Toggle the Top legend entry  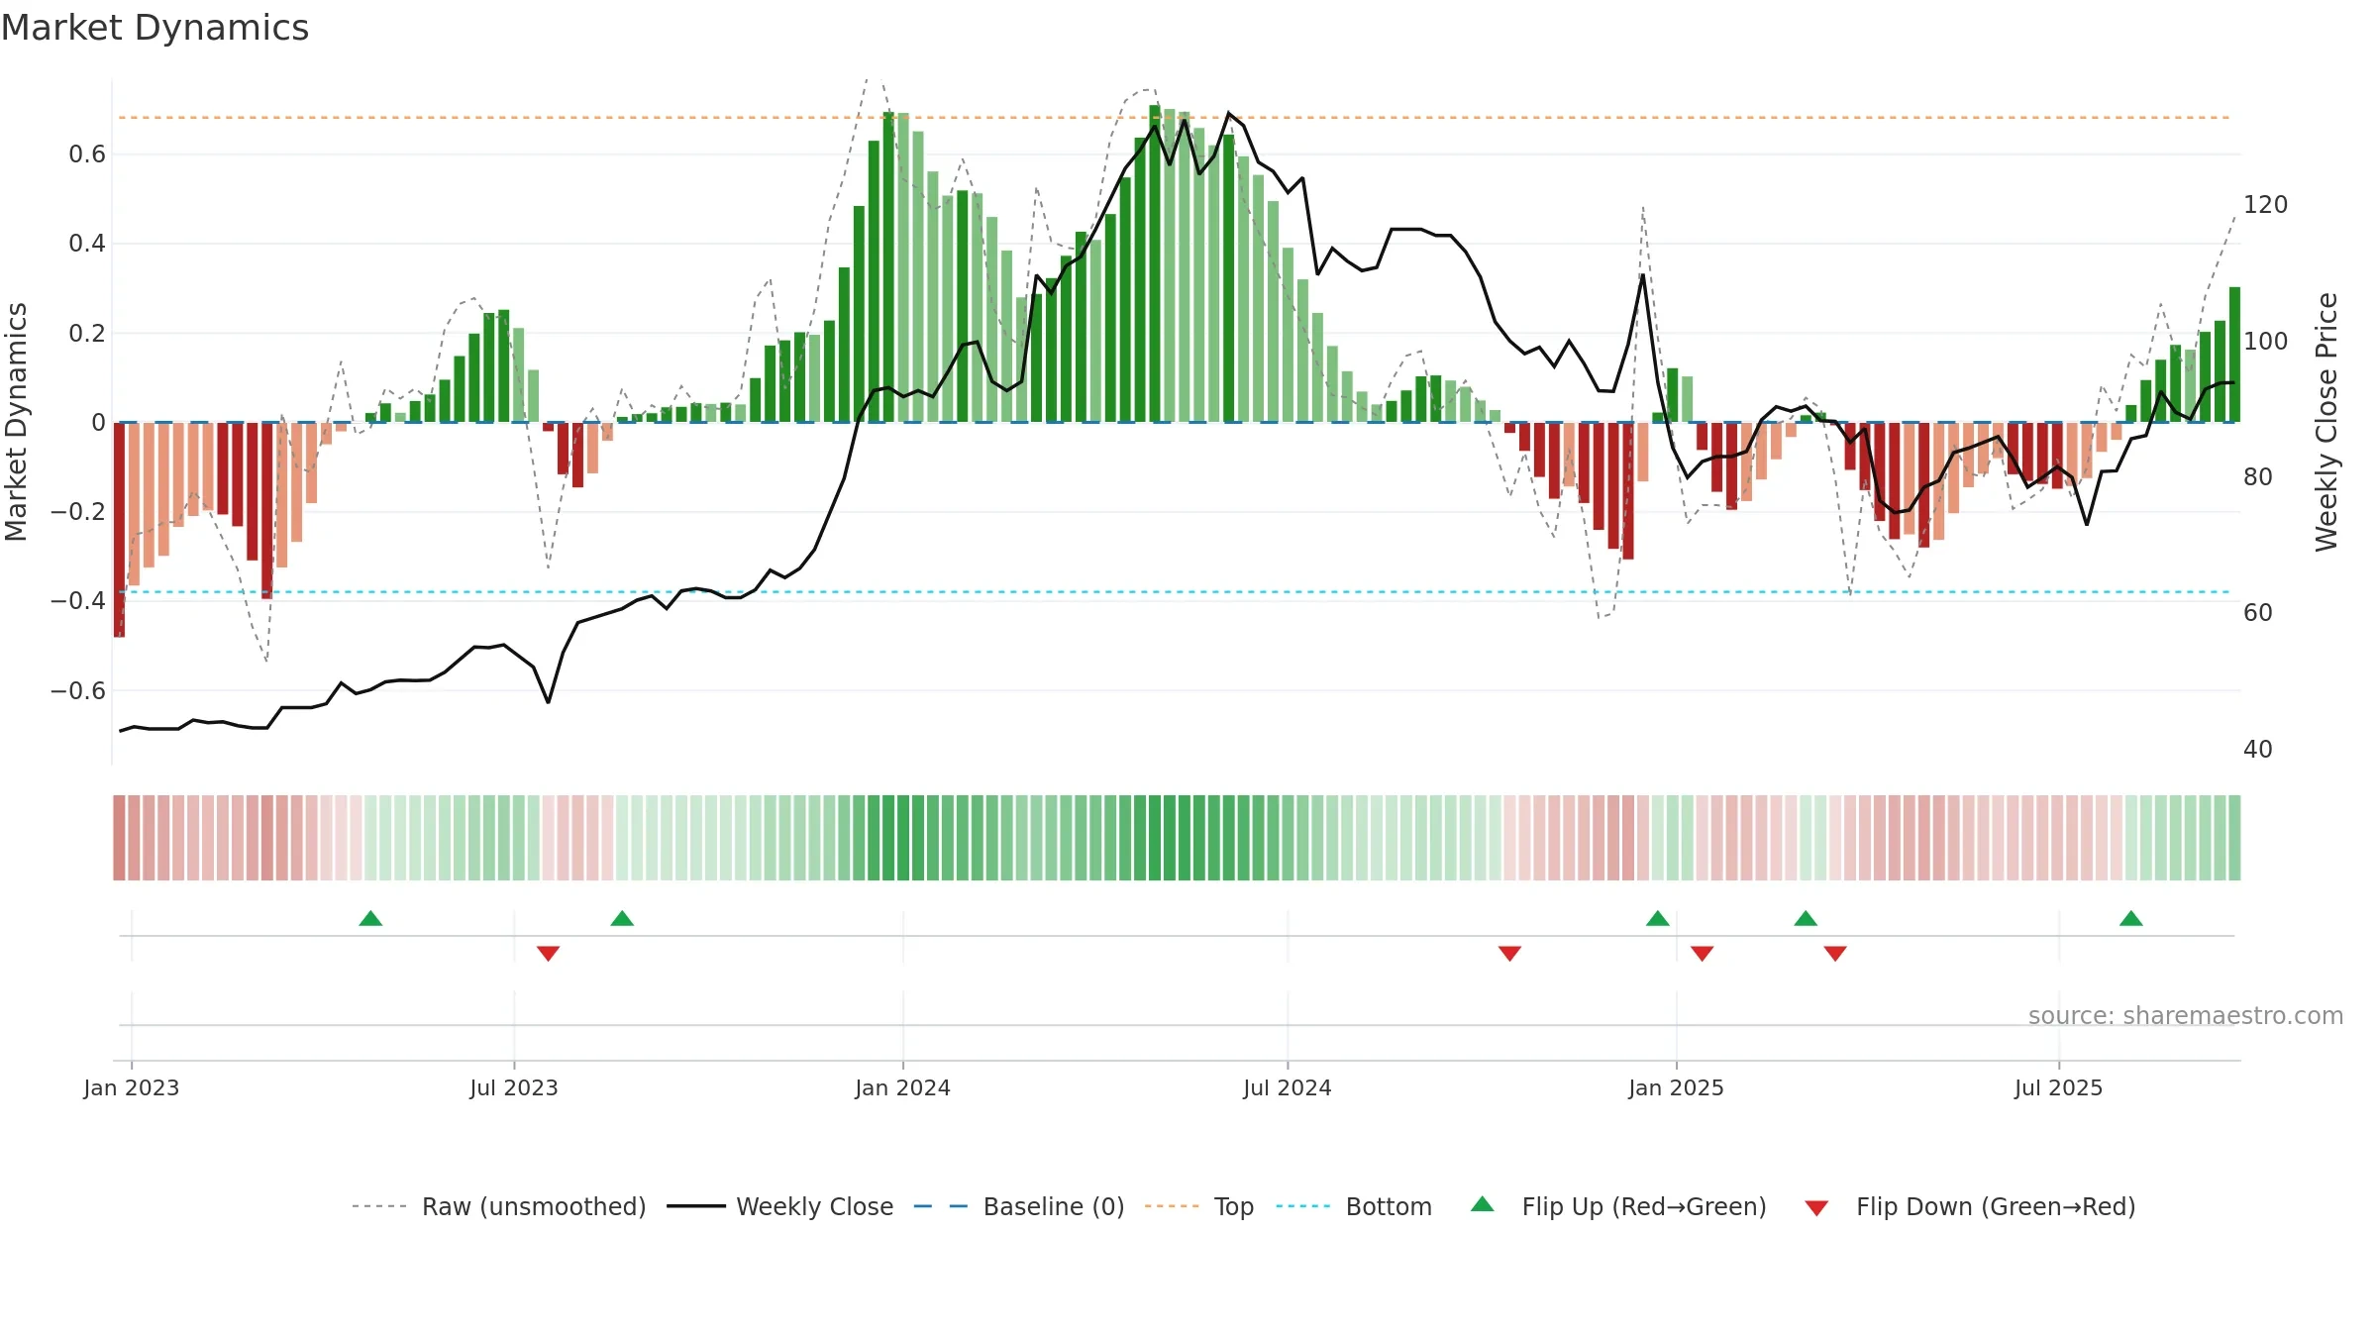click(1198, 1206)
